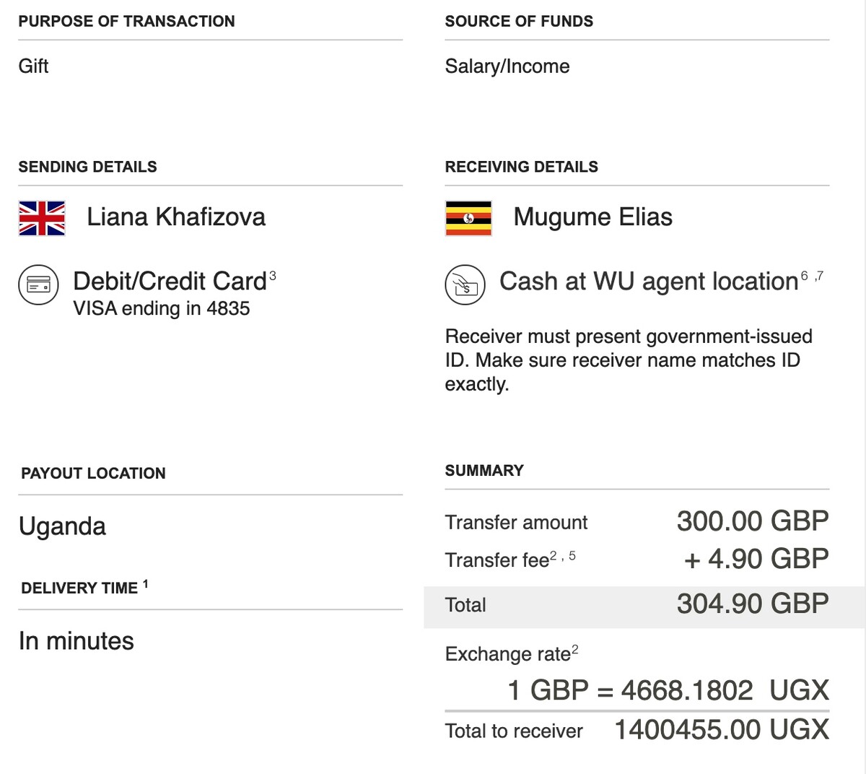Click the debit/credit card icon

tap(38, 285)
